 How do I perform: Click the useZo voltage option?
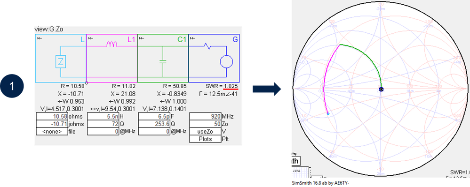(205, 131)
